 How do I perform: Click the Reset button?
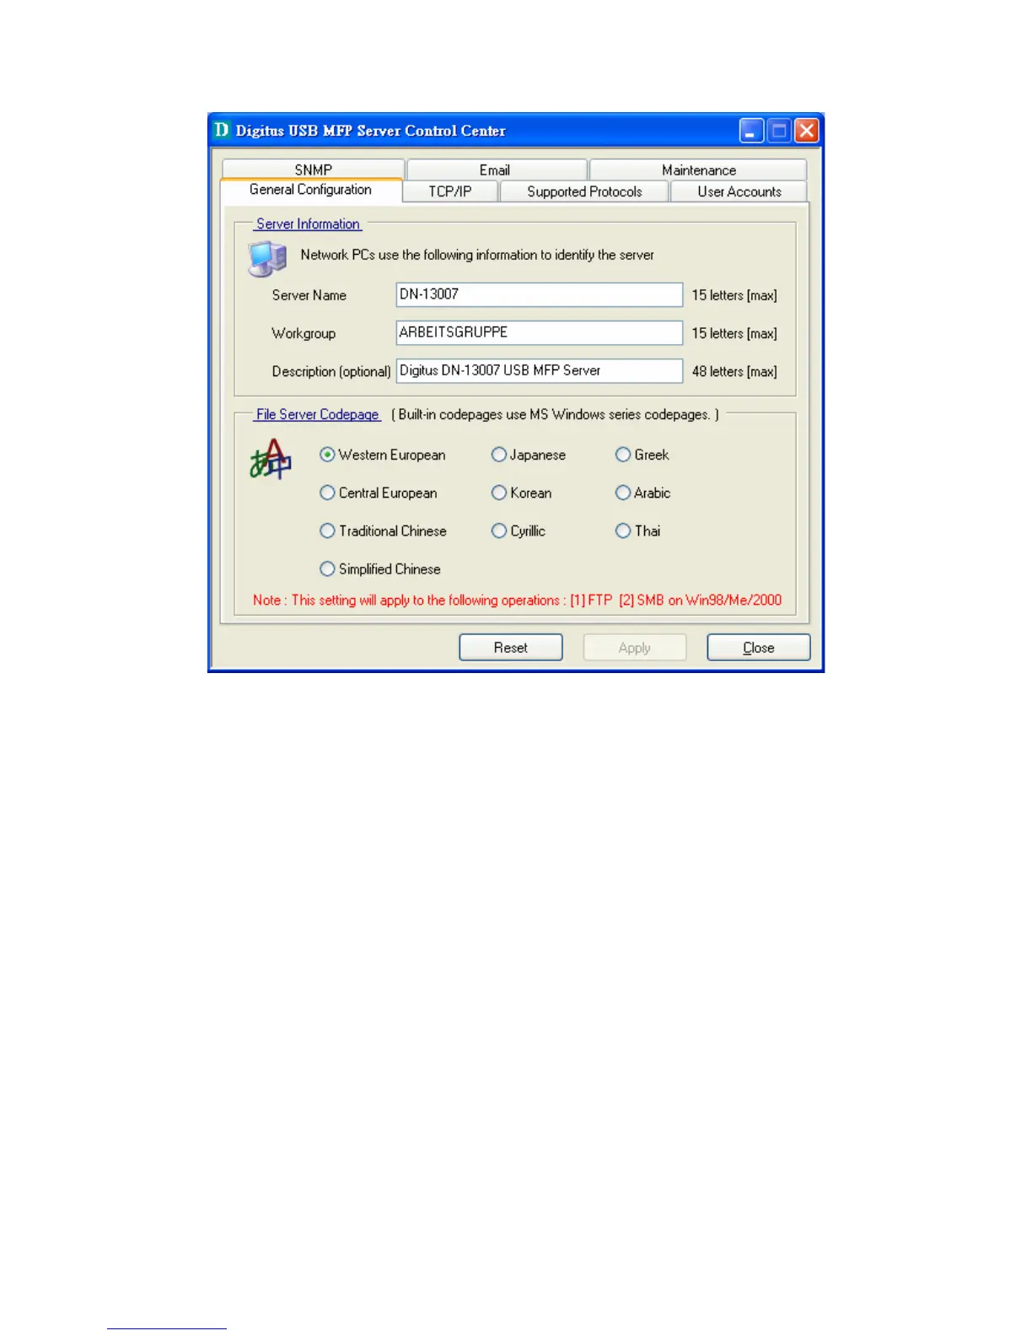coord(511,648)
